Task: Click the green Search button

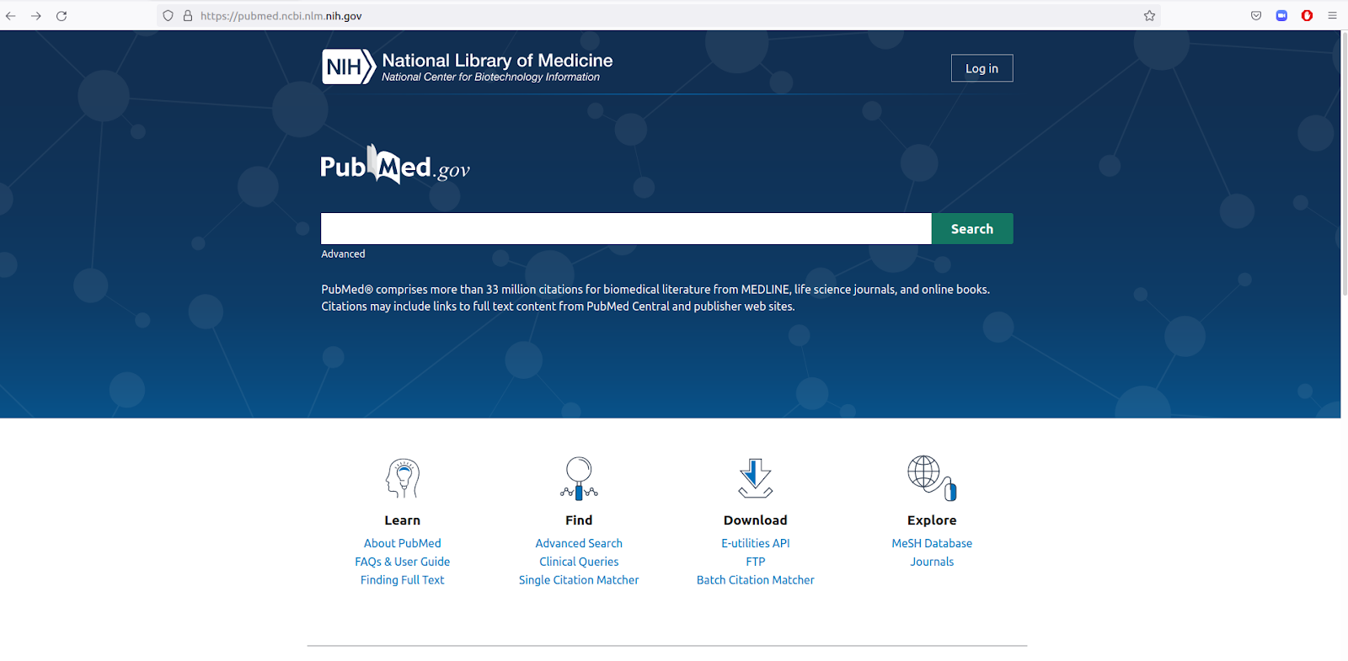Action: tap(972, 229)
